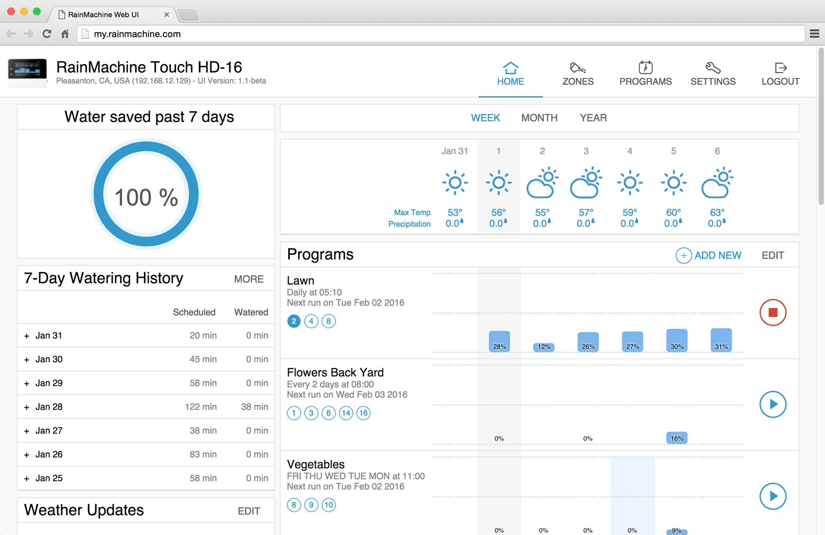Select the day 6 partly cloudy icon
Image resolution: width=825 pixels, height=535 pixels.
coord(717,183)
